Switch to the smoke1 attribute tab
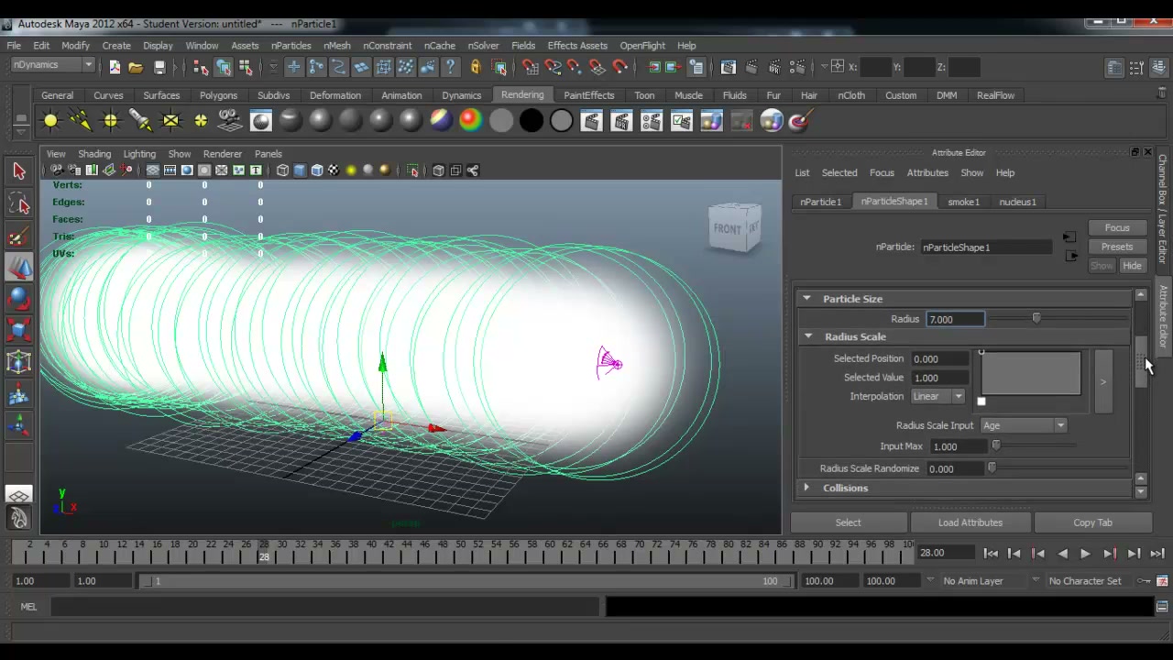 pos(963,202)
